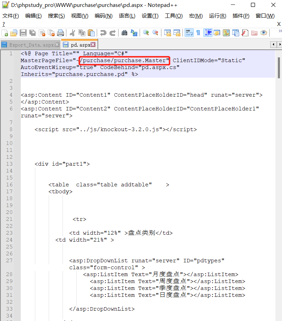Viewport: 282px width, 321px height.
Task: Toggle Show All Characters pilcrow icon
Action: click(198, 33)
